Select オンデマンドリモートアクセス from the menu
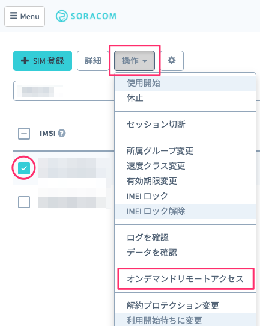This screenshot has width=260, height=326. point(186,279)
